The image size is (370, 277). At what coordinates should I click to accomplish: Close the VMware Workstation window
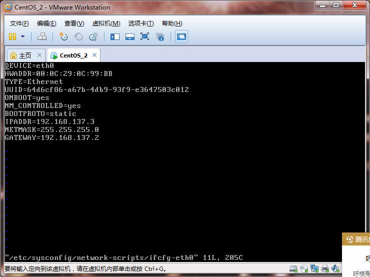(x=354, y=5)
